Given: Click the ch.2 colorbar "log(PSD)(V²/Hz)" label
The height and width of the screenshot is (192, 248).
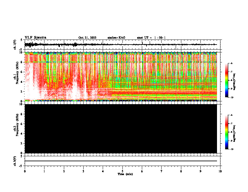Looking at the screenshot, I should click(x=235, y=134).
